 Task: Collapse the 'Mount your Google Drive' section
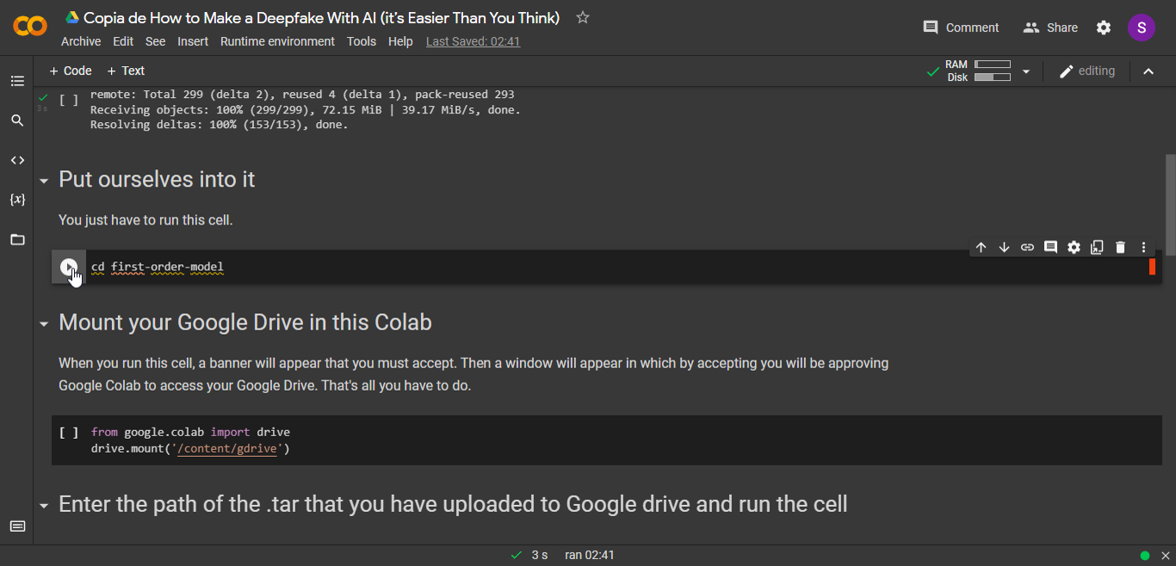pyautogui.click(x=44, y=324)
